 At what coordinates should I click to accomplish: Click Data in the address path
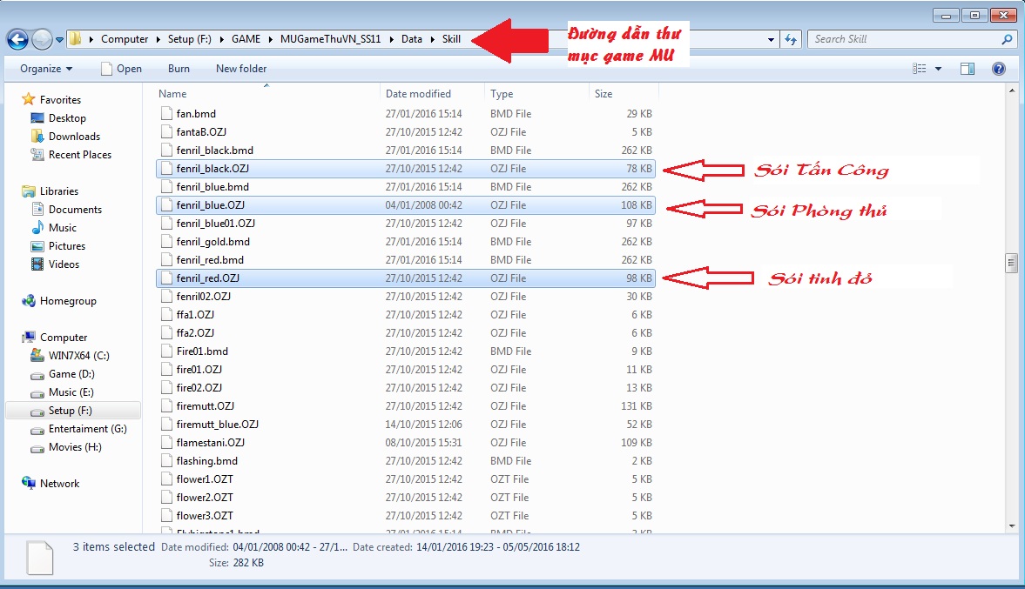(x=412, y=39)
